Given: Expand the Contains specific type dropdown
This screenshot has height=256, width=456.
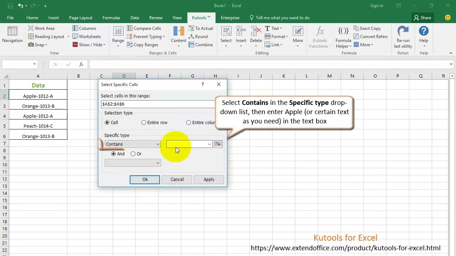Looking at the screenshot, I should pyautogui.click(x=157, y=144).
